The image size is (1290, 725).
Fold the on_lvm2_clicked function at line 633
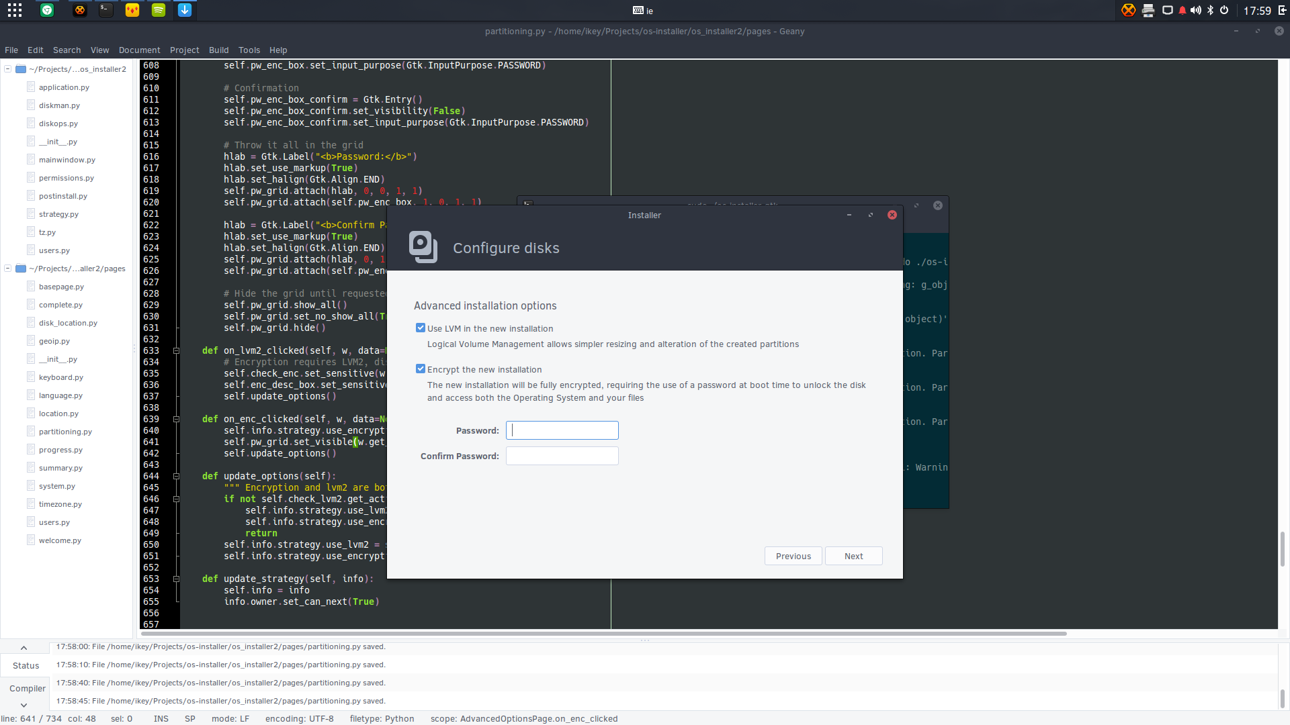tap(176, 350)
